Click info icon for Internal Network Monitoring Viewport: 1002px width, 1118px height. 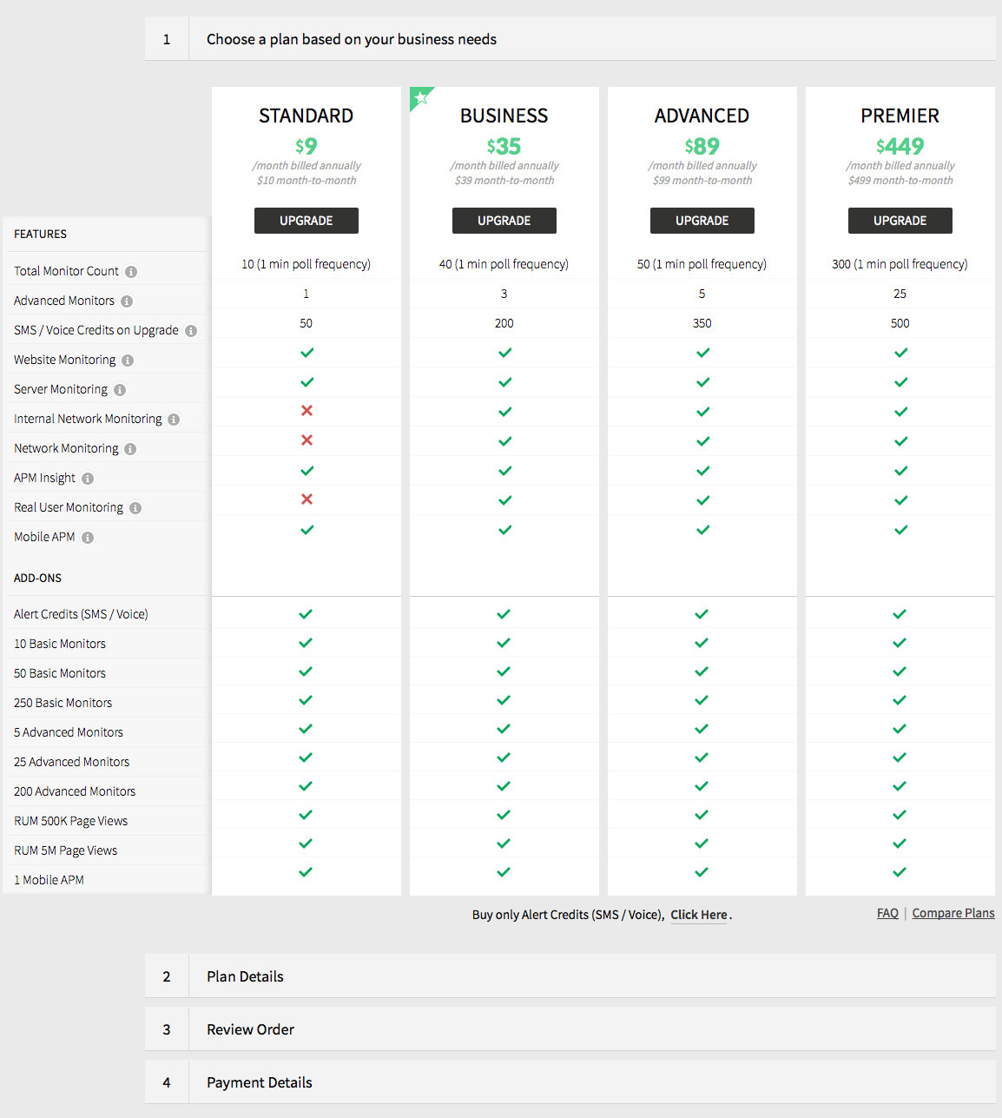point(174,420)
